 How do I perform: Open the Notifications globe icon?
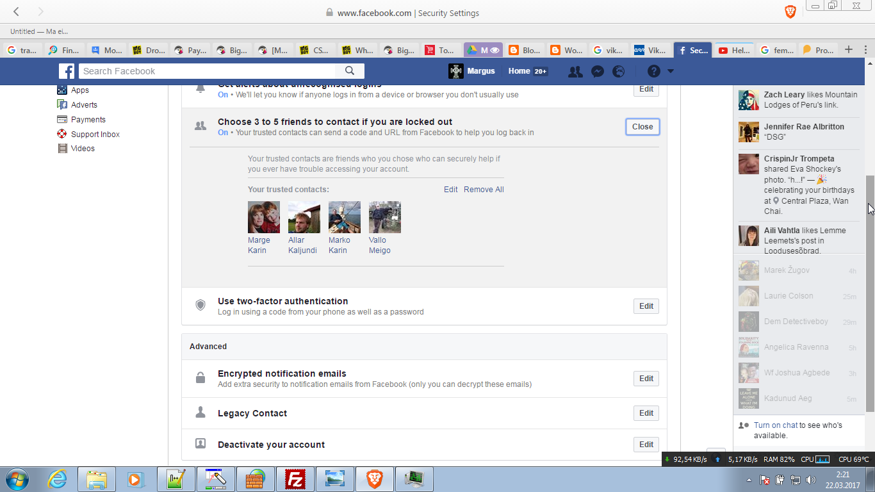tap(618, 71)
